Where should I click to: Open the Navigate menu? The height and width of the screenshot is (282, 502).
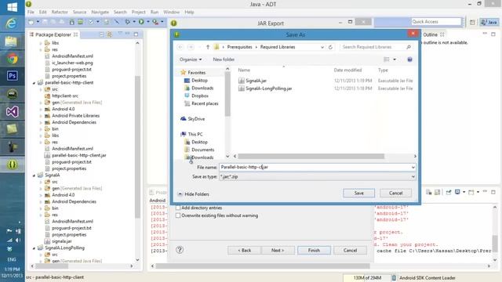(100, 13)
